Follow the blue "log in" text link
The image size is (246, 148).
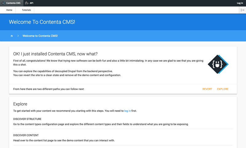127,111
